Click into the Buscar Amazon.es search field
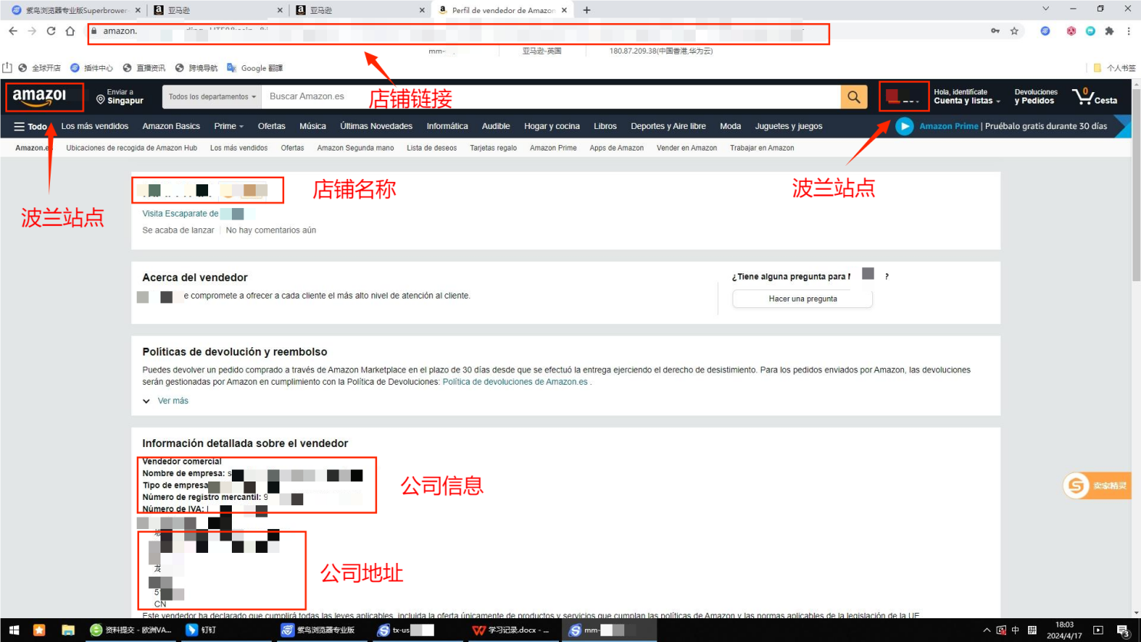Screen dimensions: 1141x642 [549, 97]
